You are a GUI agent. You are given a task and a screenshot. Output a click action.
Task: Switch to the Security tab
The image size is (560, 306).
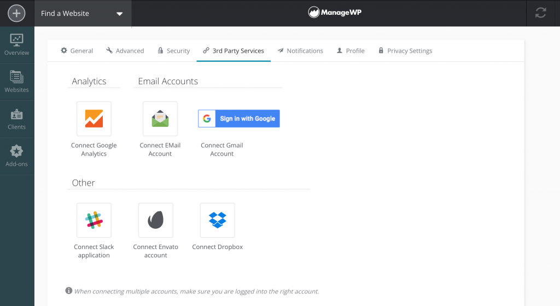173,51
